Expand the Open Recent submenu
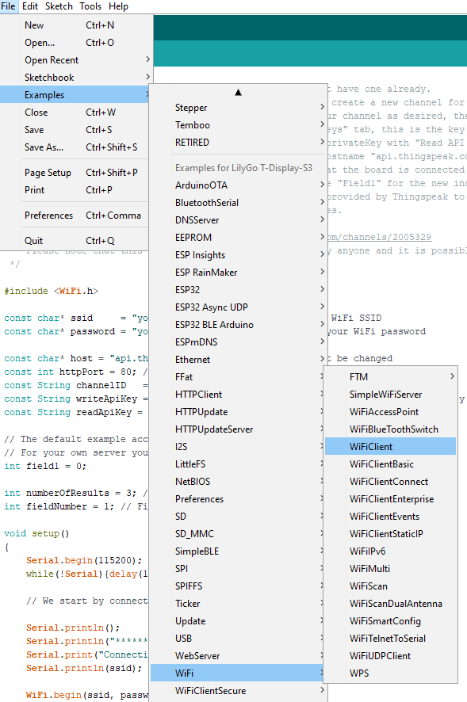 (76, 60)
